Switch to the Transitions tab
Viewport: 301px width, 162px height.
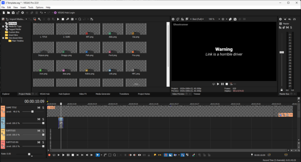[124, 94]
